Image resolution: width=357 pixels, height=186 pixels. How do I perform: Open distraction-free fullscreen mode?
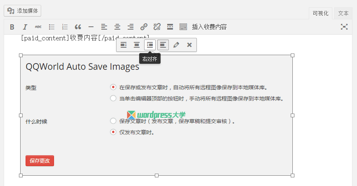(x=344, y=27)
